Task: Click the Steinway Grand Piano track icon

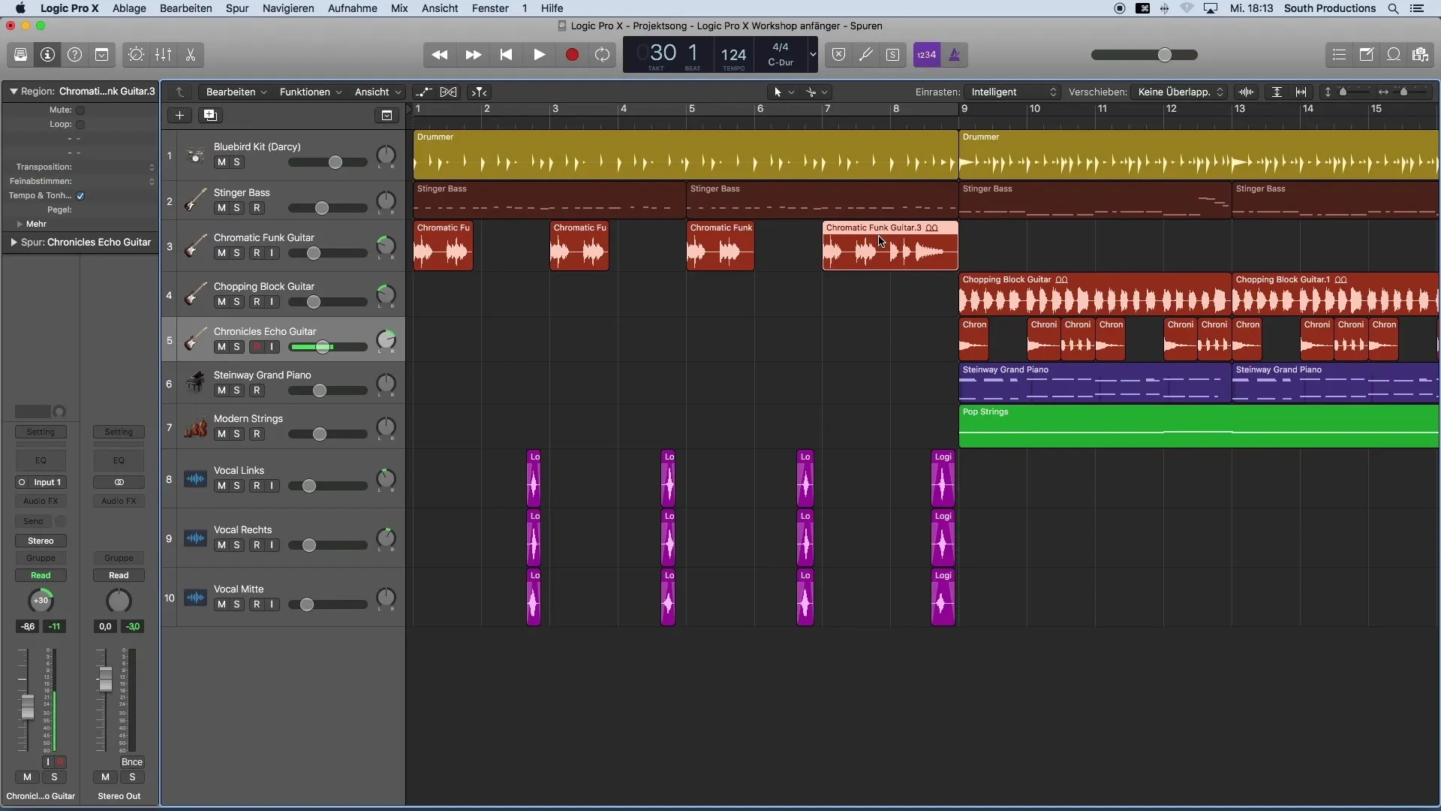Action: (195, 383)
